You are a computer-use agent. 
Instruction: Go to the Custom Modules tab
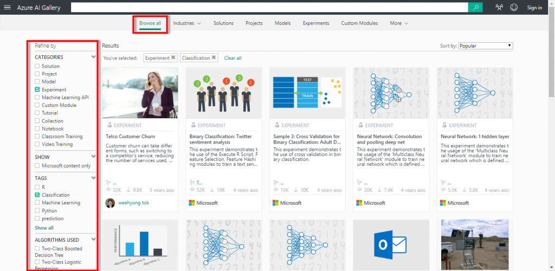point(360,23)
